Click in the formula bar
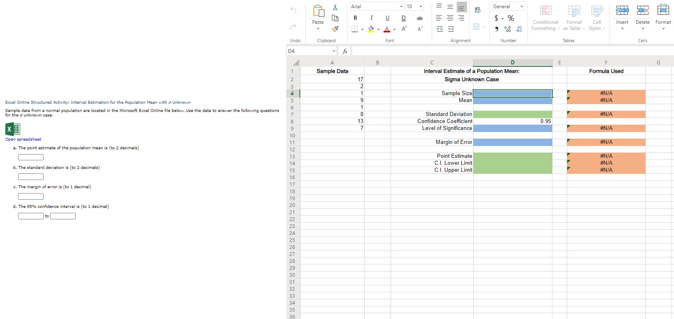Screen dimensions: 674x319 pyautogui.click(x=513, y=51)
